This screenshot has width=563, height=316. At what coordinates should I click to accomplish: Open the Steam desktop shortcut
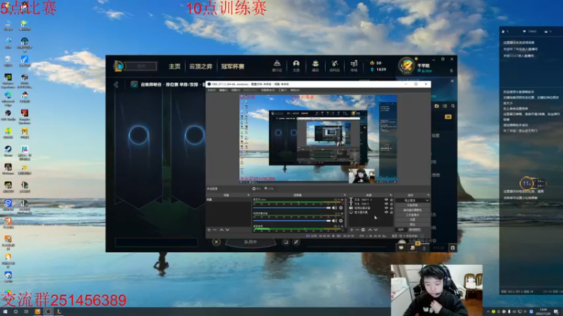pos(8,151)
